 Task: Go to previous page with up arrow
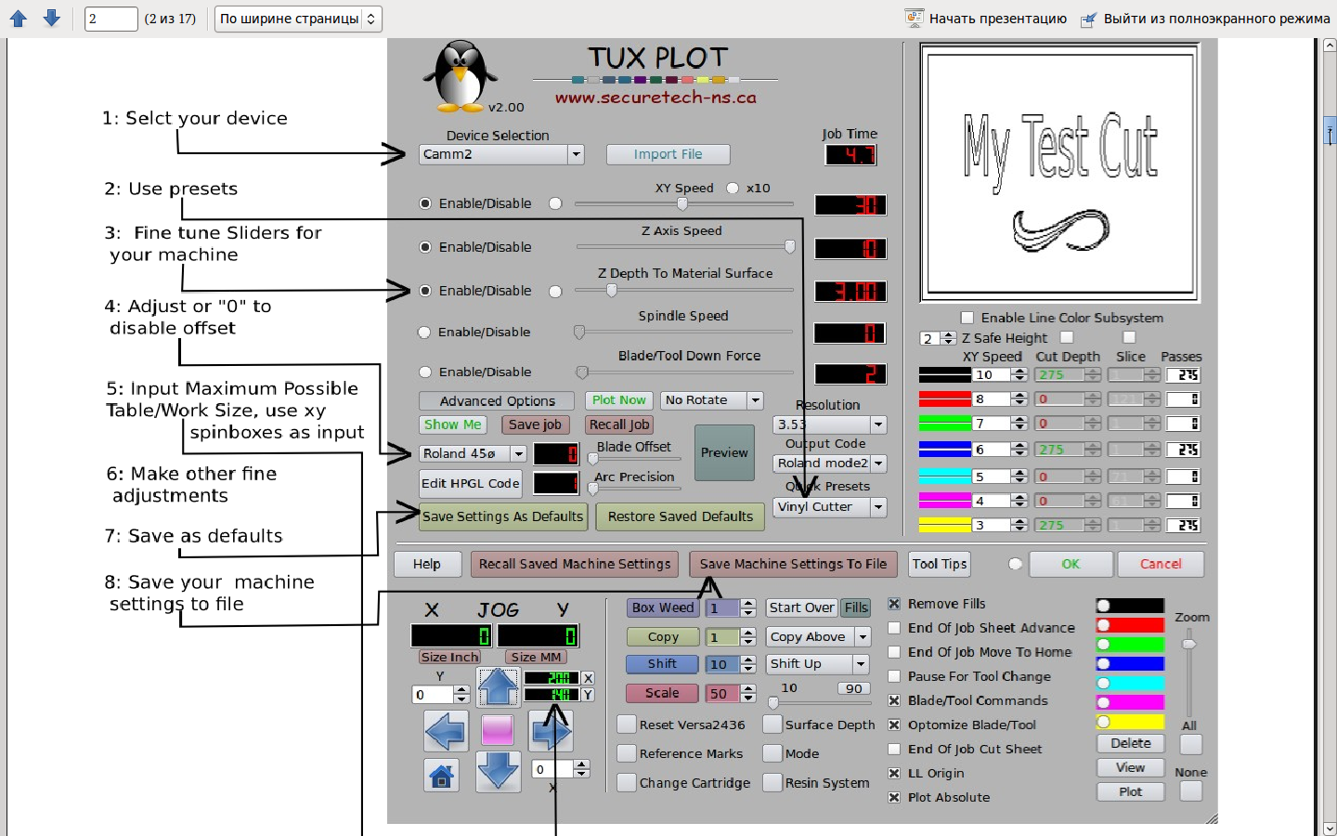click(x=19, y=19)
